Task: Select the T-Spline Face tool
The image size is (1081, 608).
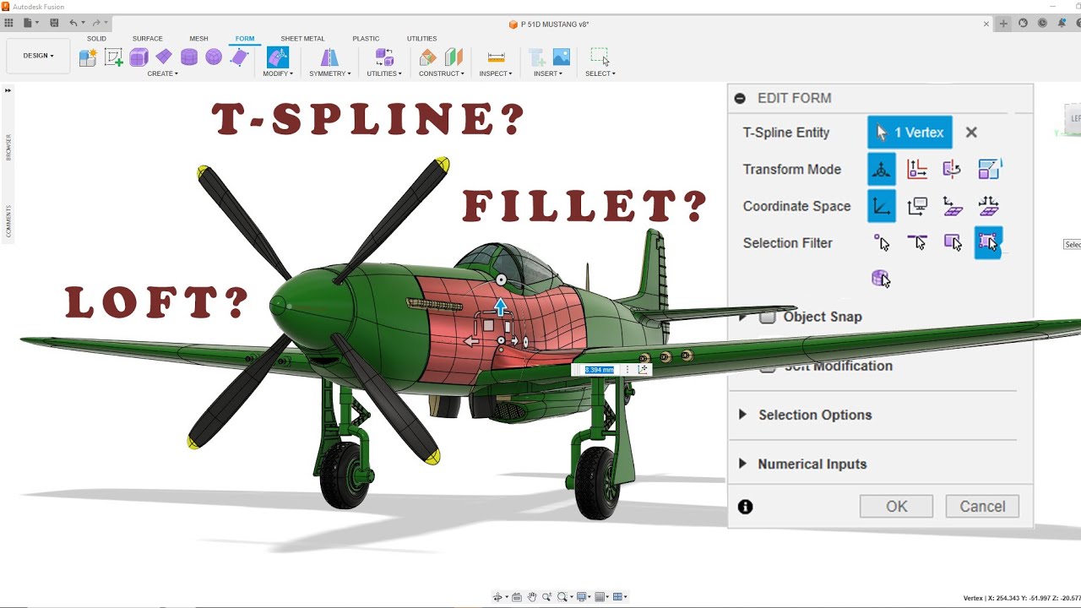Action: 240,57
